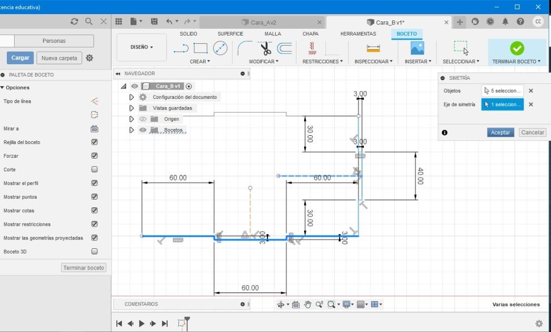This screenshot has height=332, width=551.
Task: Open data panel settings gear
Action: (x=90, y=58)
